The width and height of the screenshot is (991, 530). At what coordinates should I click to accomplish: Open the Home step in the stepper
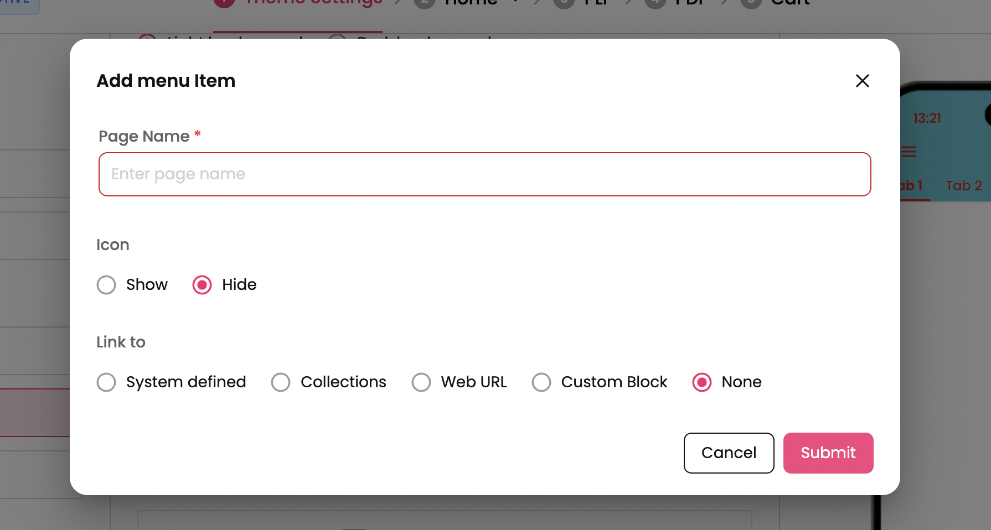pyautogui.click(x=471, y=3)
